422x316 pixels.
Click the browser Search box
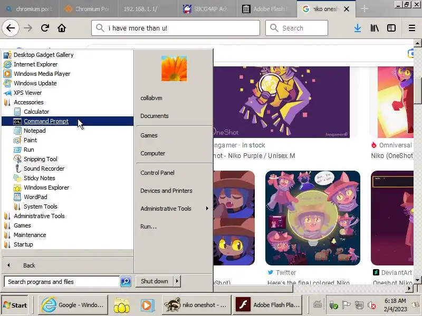click(x=296, y=28)
